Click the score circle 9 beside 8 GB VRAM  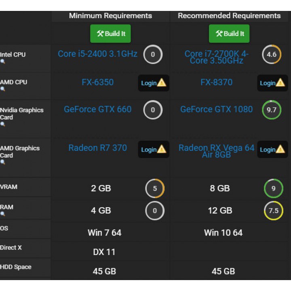point(274,188)
